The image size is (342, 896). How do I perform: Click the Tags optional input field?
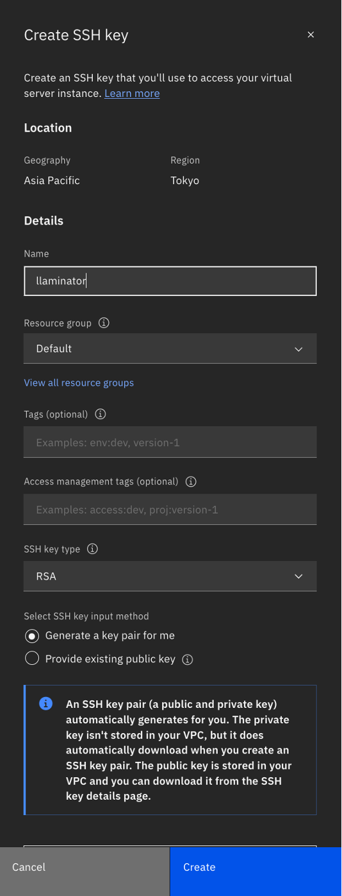[x=170, y=442]
